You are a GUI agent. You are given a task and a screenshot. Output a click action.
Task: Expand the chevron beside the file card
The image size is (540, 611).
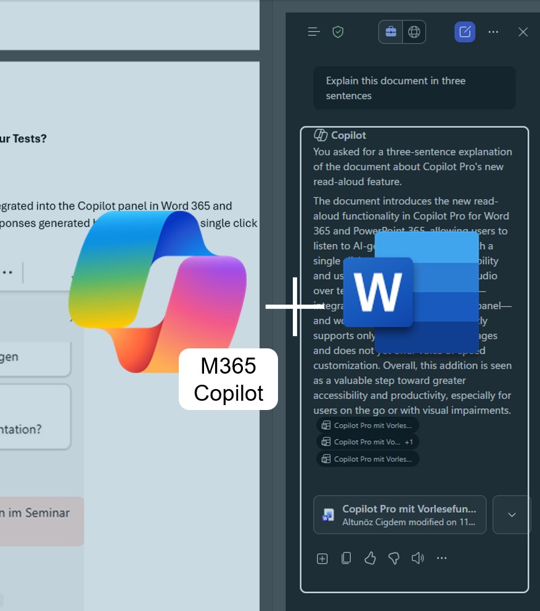click(x=512, y=515)
